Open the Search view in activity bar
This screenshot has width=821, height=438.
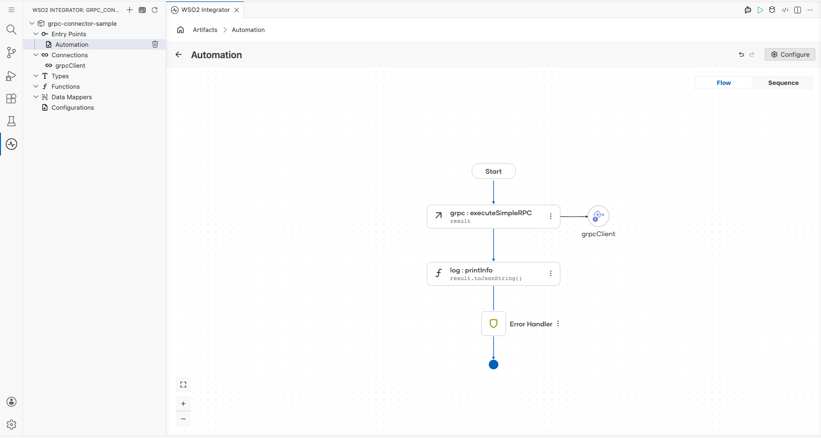pyautogui.click(x=11, y=30)
